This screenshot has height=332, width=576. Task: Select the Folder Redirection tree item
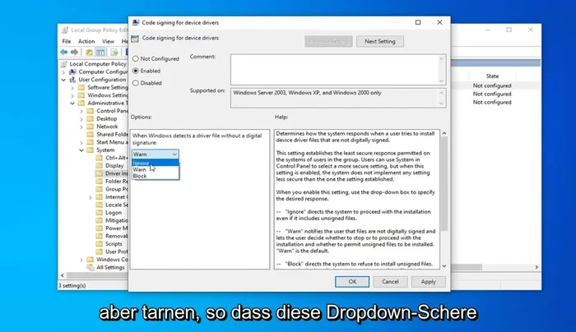pos(117,182)
